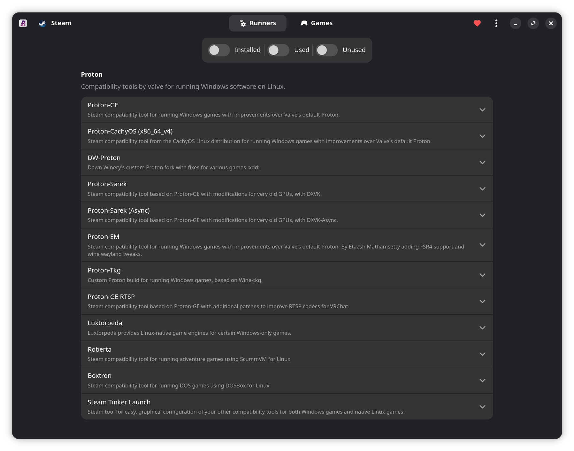This screenshot has width=574, height=451.
Task: Expand Proton-CachyOS (x86_64_v4) chevron
Action: tap(482, 136)
